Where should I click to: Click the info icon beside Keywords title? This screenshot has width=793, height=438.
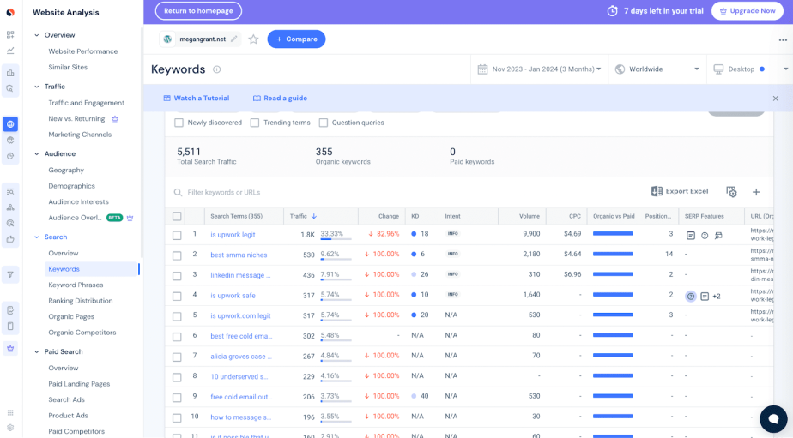point(216,69)
